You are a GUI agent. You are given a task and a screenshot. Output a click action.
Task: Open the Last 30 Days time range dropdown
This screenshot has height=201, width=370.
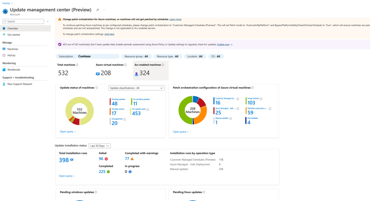click(x=100, y=146)
